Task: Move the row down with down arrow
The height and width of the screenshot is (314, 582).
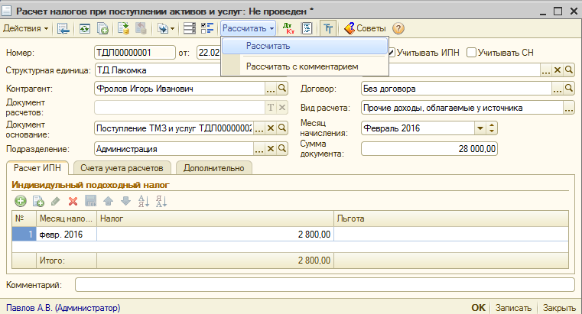Action: coord(126,201)
